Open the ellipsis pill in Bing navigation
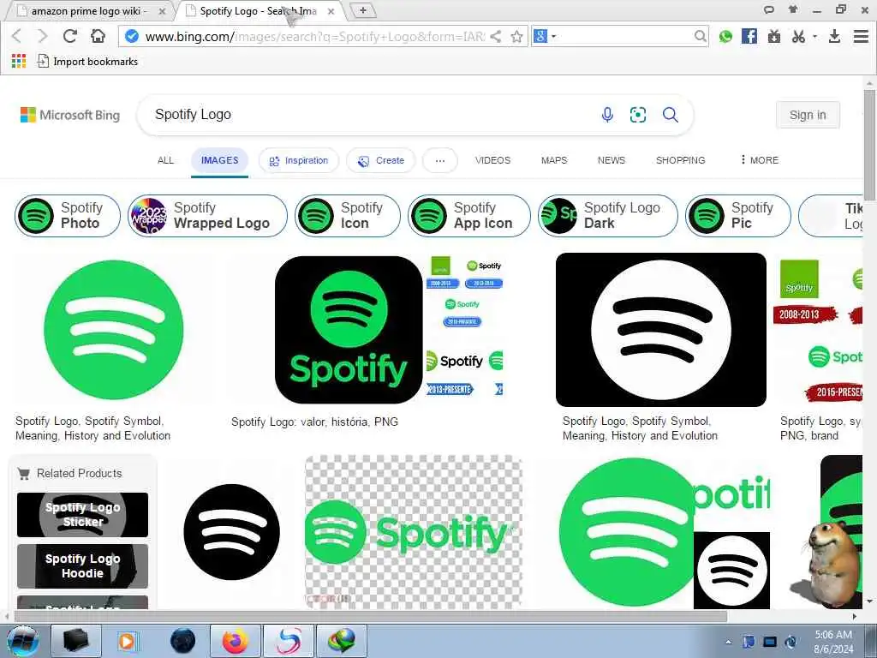The image size is (877, 658). click(440, 160)
